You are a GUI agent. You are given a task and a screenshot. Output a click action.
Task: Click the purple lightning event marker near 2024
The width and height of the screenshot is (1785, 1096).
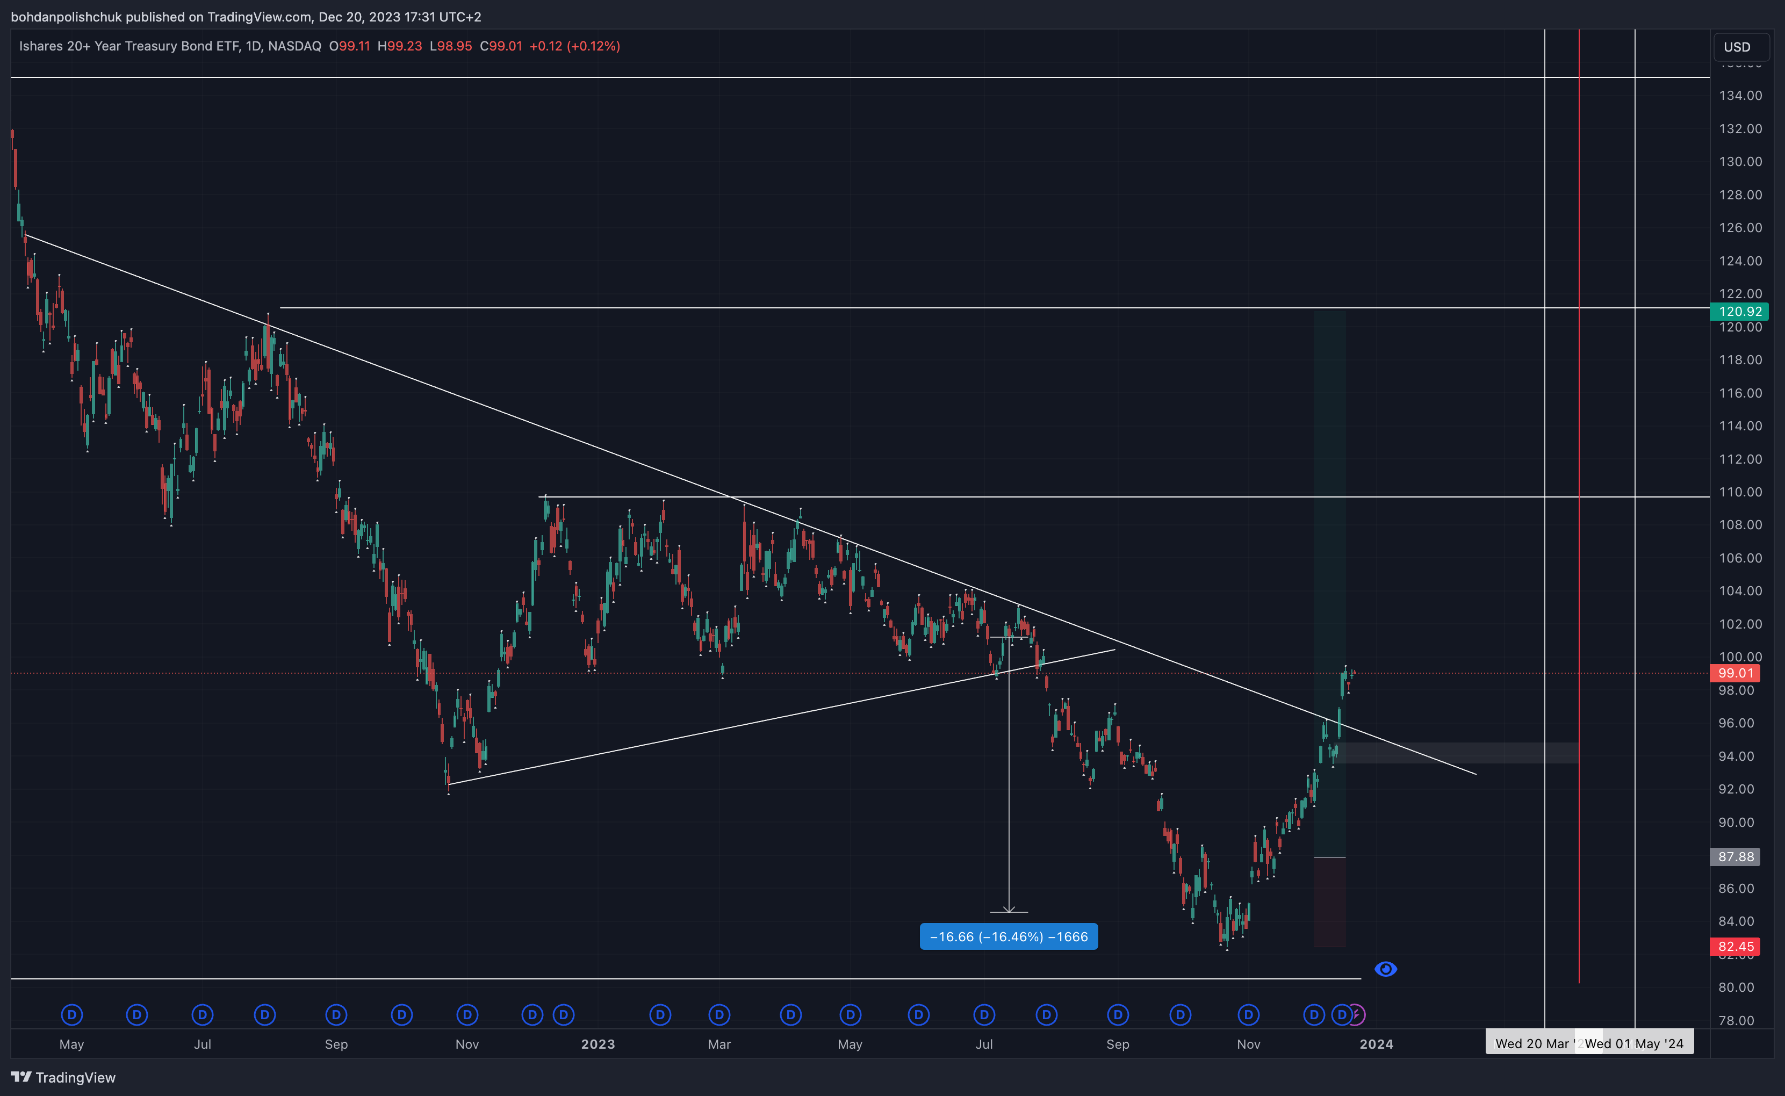[x=1357, y=1015]
